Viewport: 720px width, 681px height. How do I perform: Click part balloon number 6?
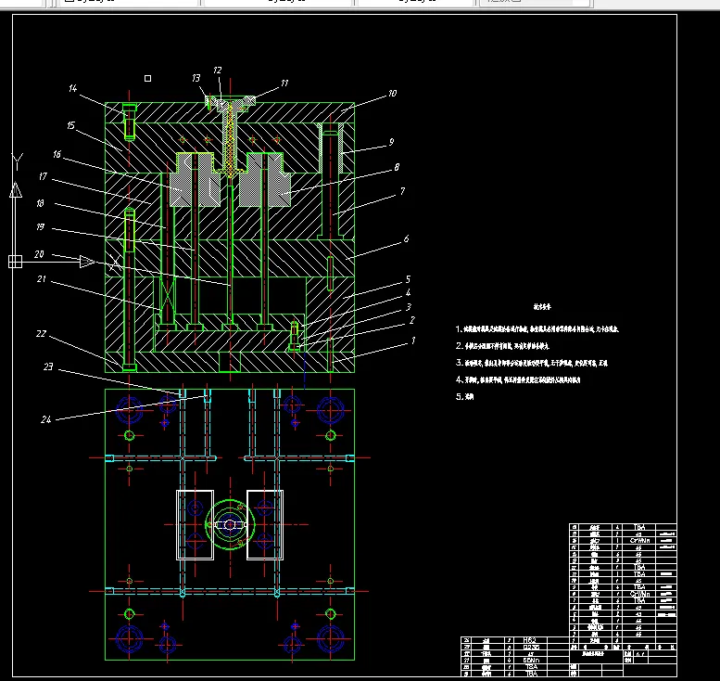(406, 239)
